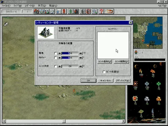Decrease 貿易 with its left arrow
168x126 pixels.
pos(60,53)
